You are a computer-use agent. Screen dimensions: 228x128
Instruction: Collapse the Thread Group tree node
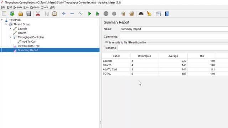6,24
